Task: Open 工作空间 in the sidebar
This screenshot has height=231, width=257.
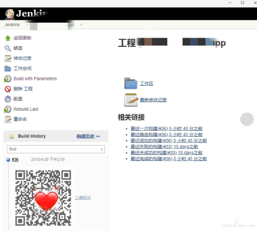Action: [x=22, y=69]
